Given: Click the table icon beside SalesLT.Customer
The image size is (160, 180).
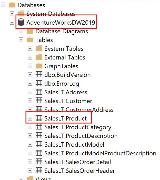Looking at the screenshot, I should [39, 101].
